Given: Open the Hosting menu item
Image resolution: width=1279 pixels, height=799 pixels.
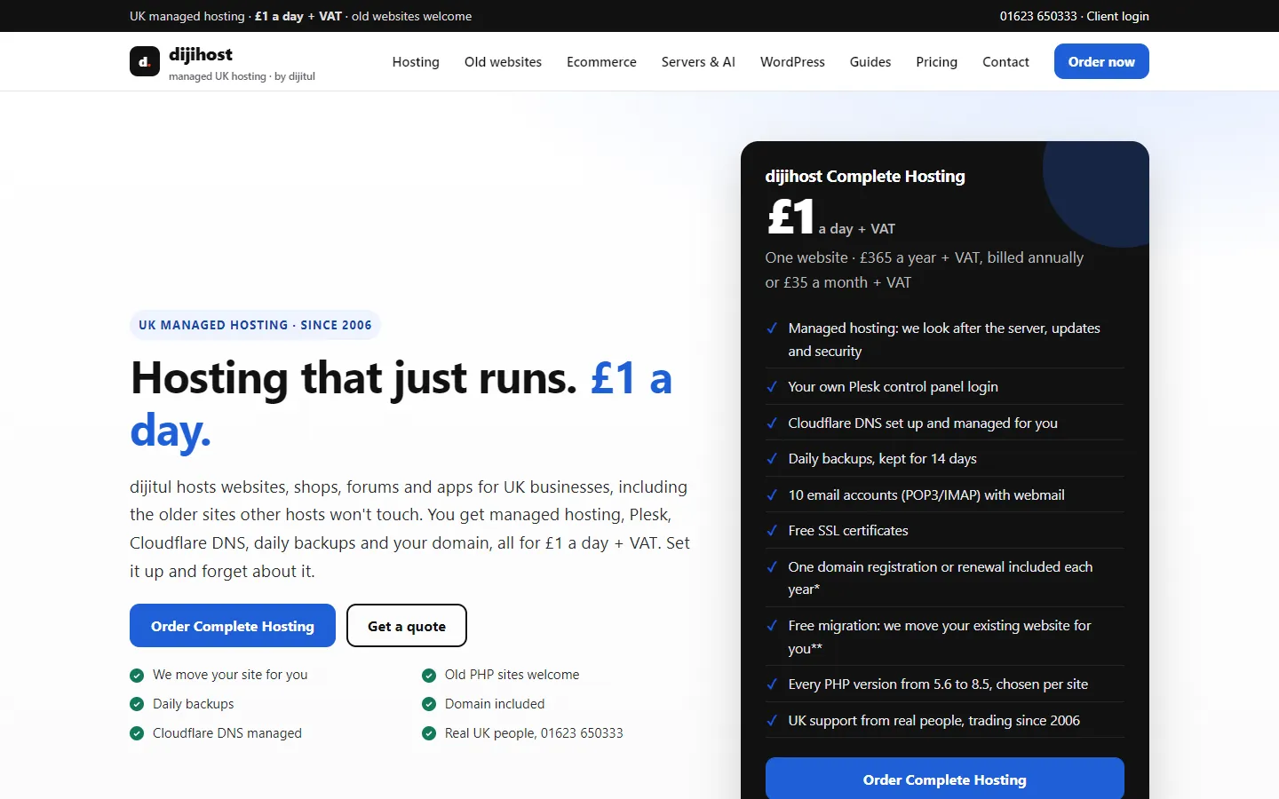Looking at the screenshot, I should point(416,61).
